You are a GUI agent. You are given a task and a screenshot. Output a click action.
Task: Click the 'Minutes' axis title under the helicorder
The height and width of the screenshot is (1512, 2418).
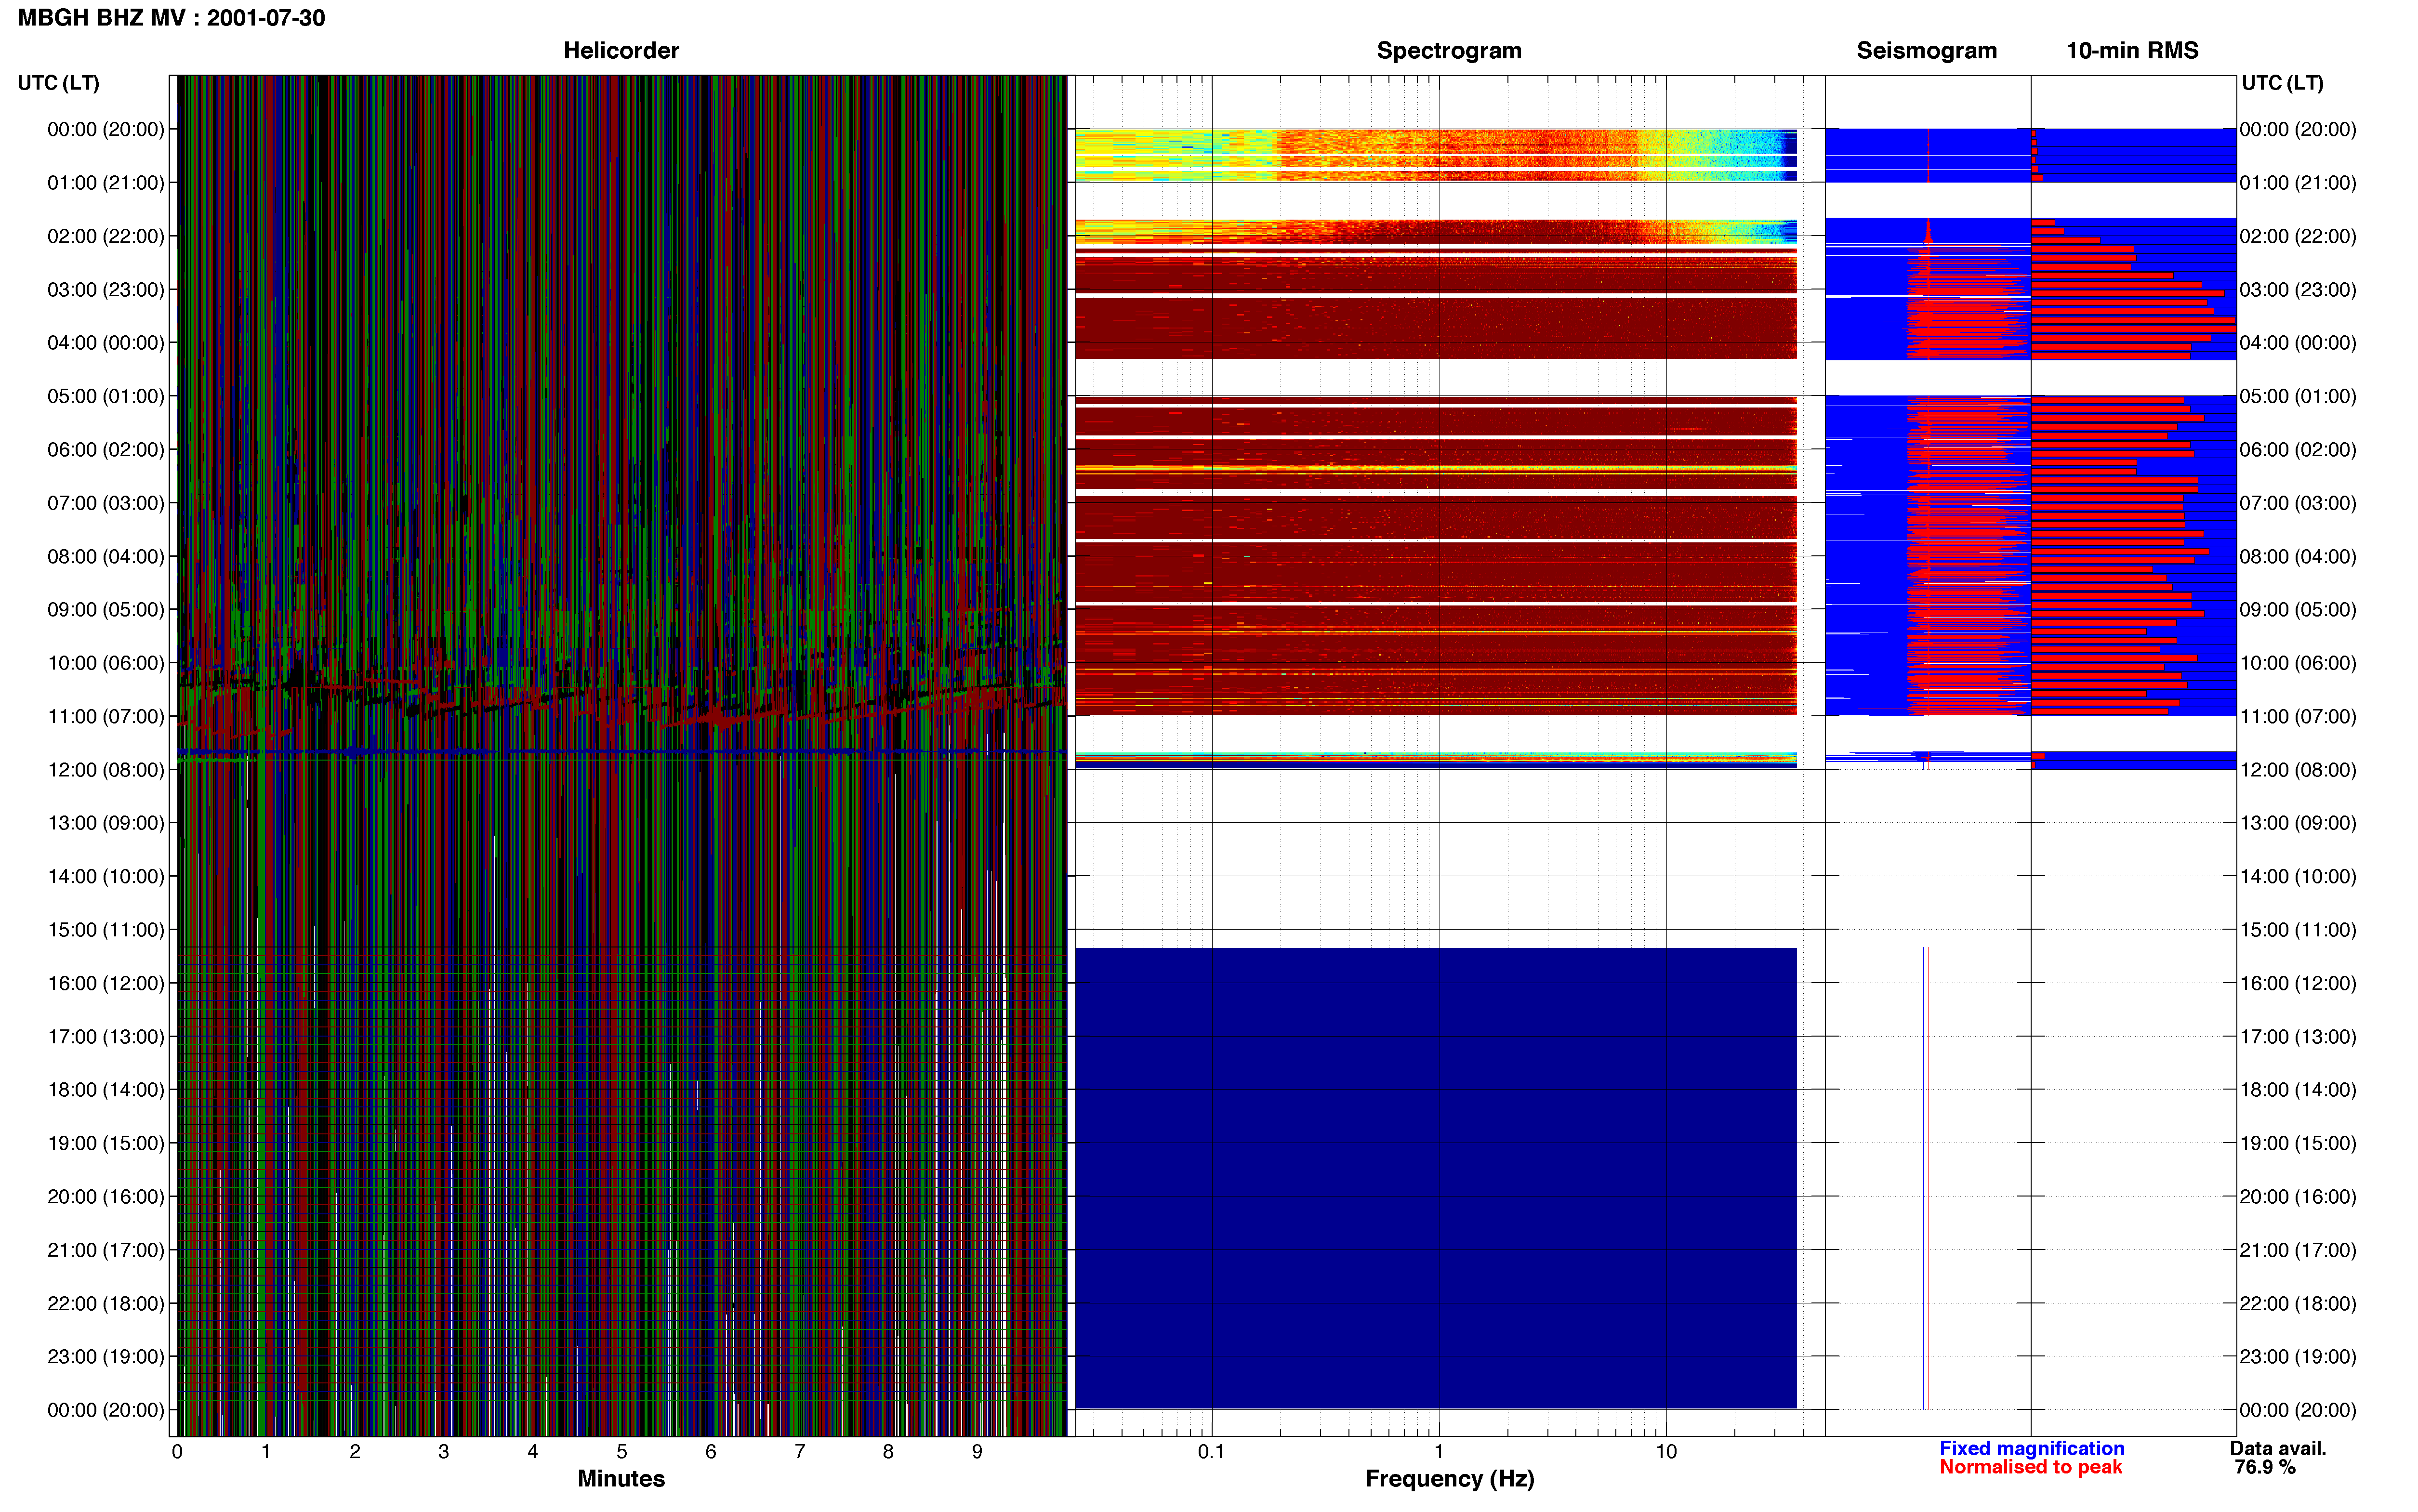point(621,1478)
